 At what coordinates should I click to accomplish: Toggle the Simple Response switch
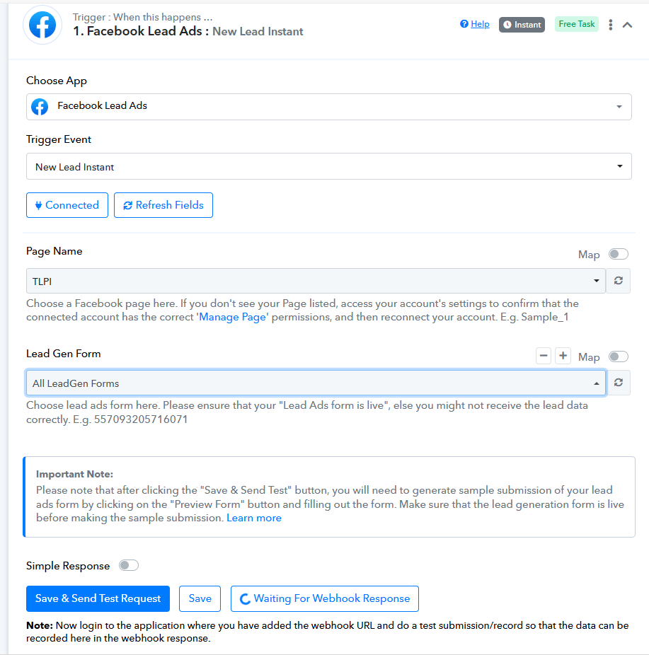pyautogui.click(x=128, y=565)
